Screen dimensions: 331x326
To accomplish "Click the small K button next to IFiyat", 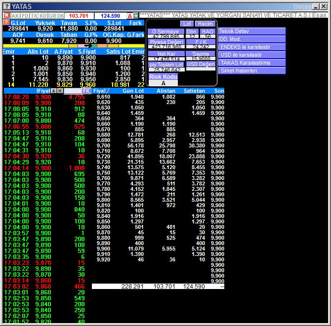I will (60, 91).
